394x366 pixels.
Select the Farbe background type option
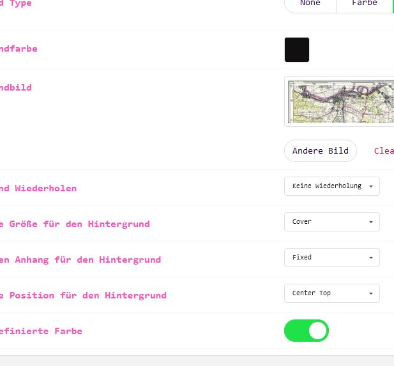point(365,5)
